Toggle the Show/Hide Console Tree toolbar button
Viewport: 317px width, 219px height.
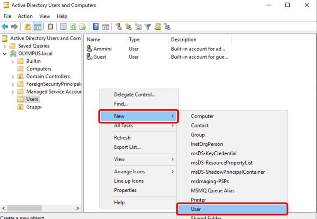pos(38,27)
